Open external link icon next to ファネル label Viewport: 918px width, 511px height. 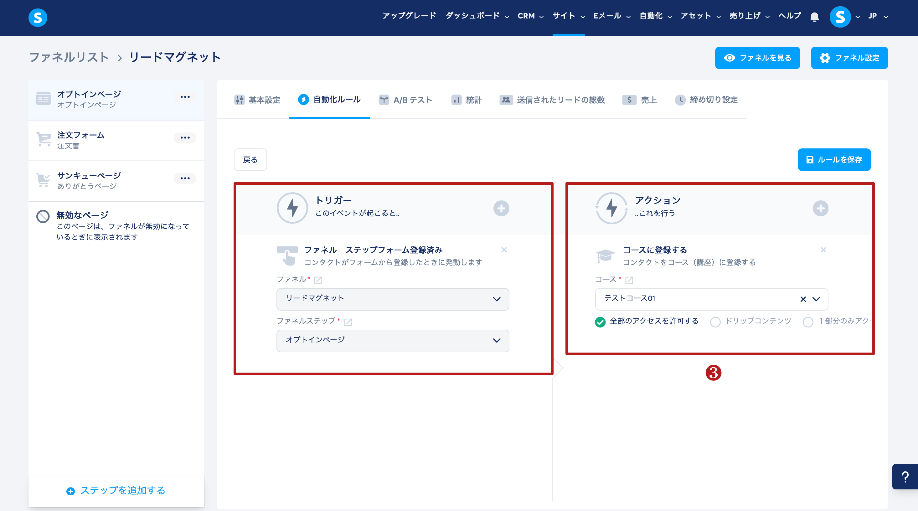pos(318,281)
